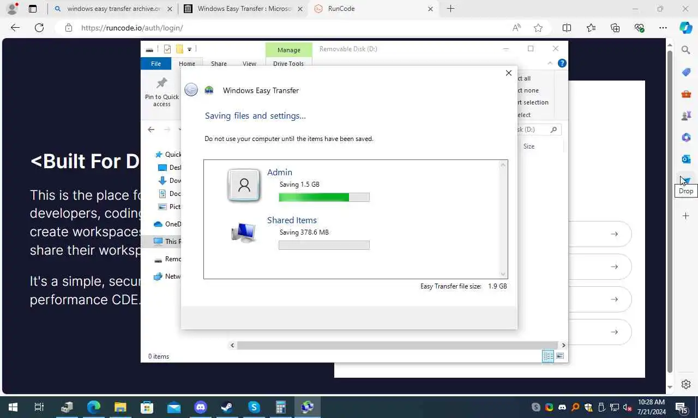Image resolution: width=698 pixels, height=418 pixels.
Task: Collapse the File Explorer ribbon chevron
Action: point(549,63)
